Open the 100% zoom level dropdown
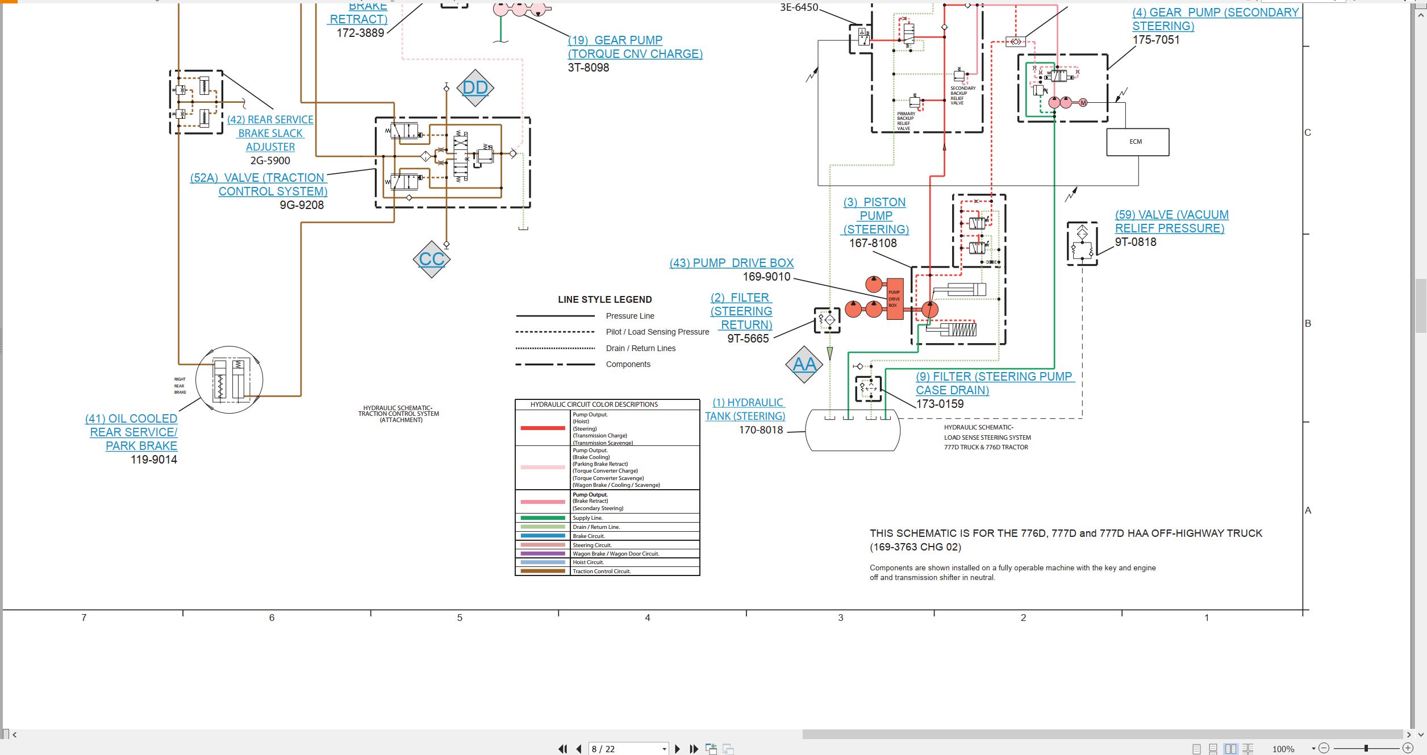Viewport: 1427px width, 755px height. click(x=1313, y=749)
